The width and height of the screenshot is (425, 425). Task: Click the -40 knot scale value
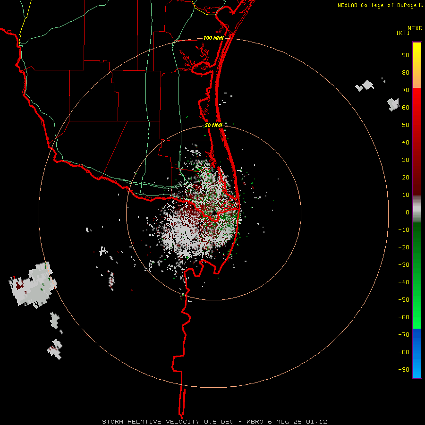point(404,282)
